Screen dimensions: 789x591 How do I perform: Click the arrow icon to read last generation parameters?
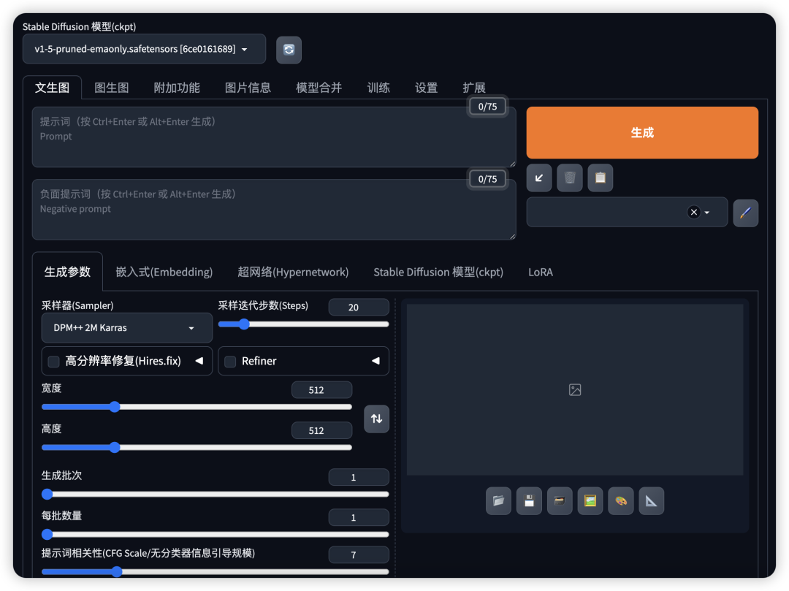pyautogui.click(x=539, y=178)
